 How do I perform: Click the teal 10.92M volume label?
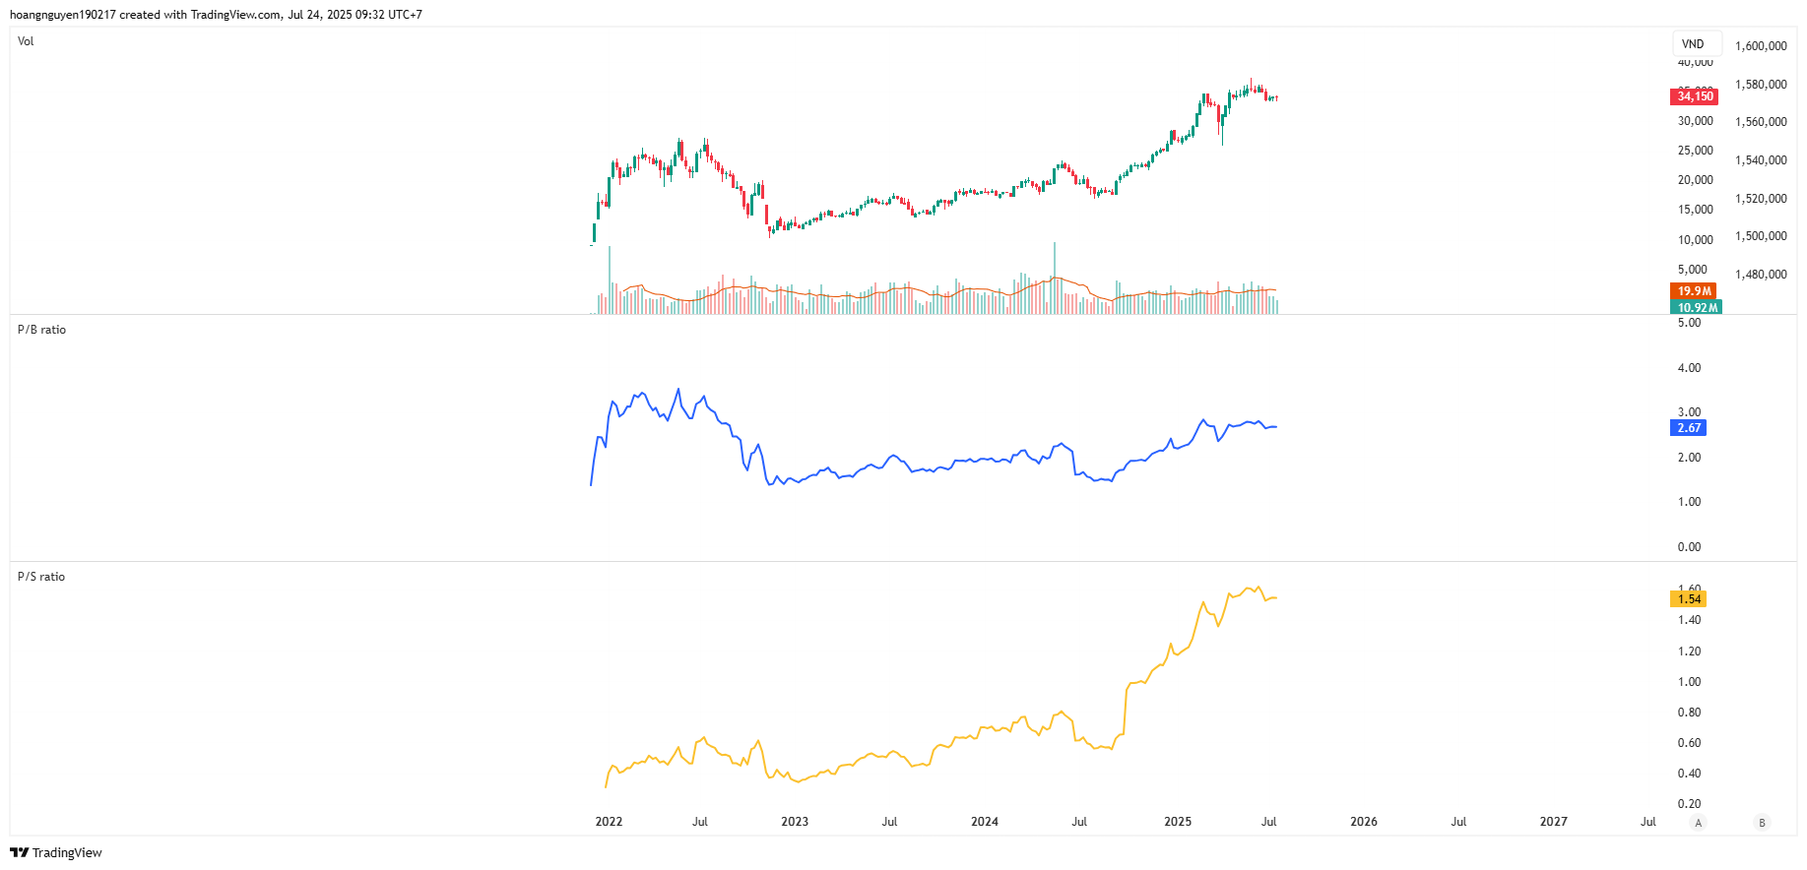(1697, 307)
